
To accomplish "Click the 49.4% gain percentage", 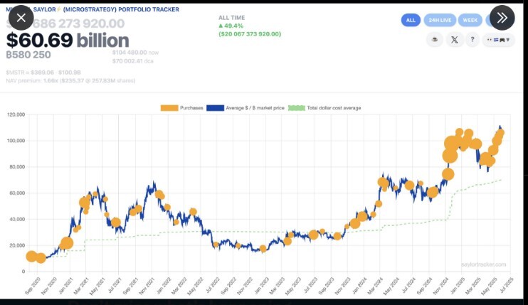I will [231, 26].
